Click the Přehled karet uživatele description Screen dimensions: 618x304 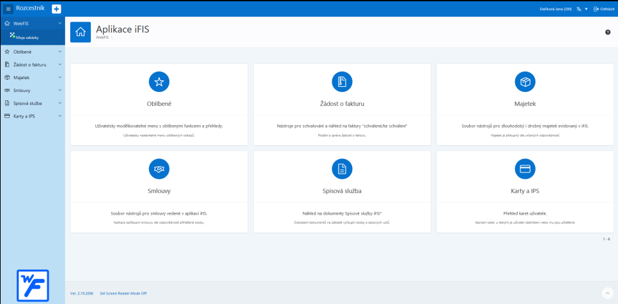point(525,213)
